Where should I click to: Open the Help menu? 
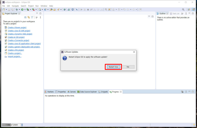tap(51, 6)
